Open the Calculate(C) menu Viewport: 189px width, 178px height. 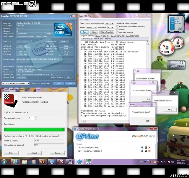87,39
